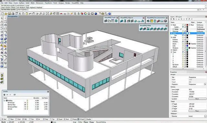207x123 pixels.
Task: Open the color wheel icon in toolbar
Action: coord(85,14)
